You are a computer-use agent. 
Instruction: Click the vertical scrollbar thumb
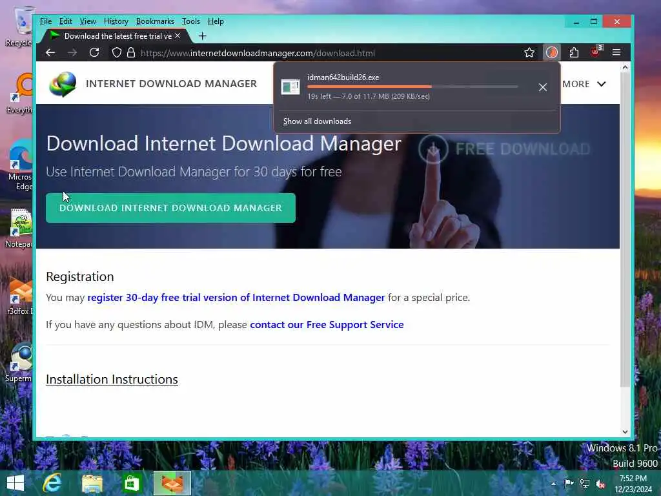tap(625, 230)
